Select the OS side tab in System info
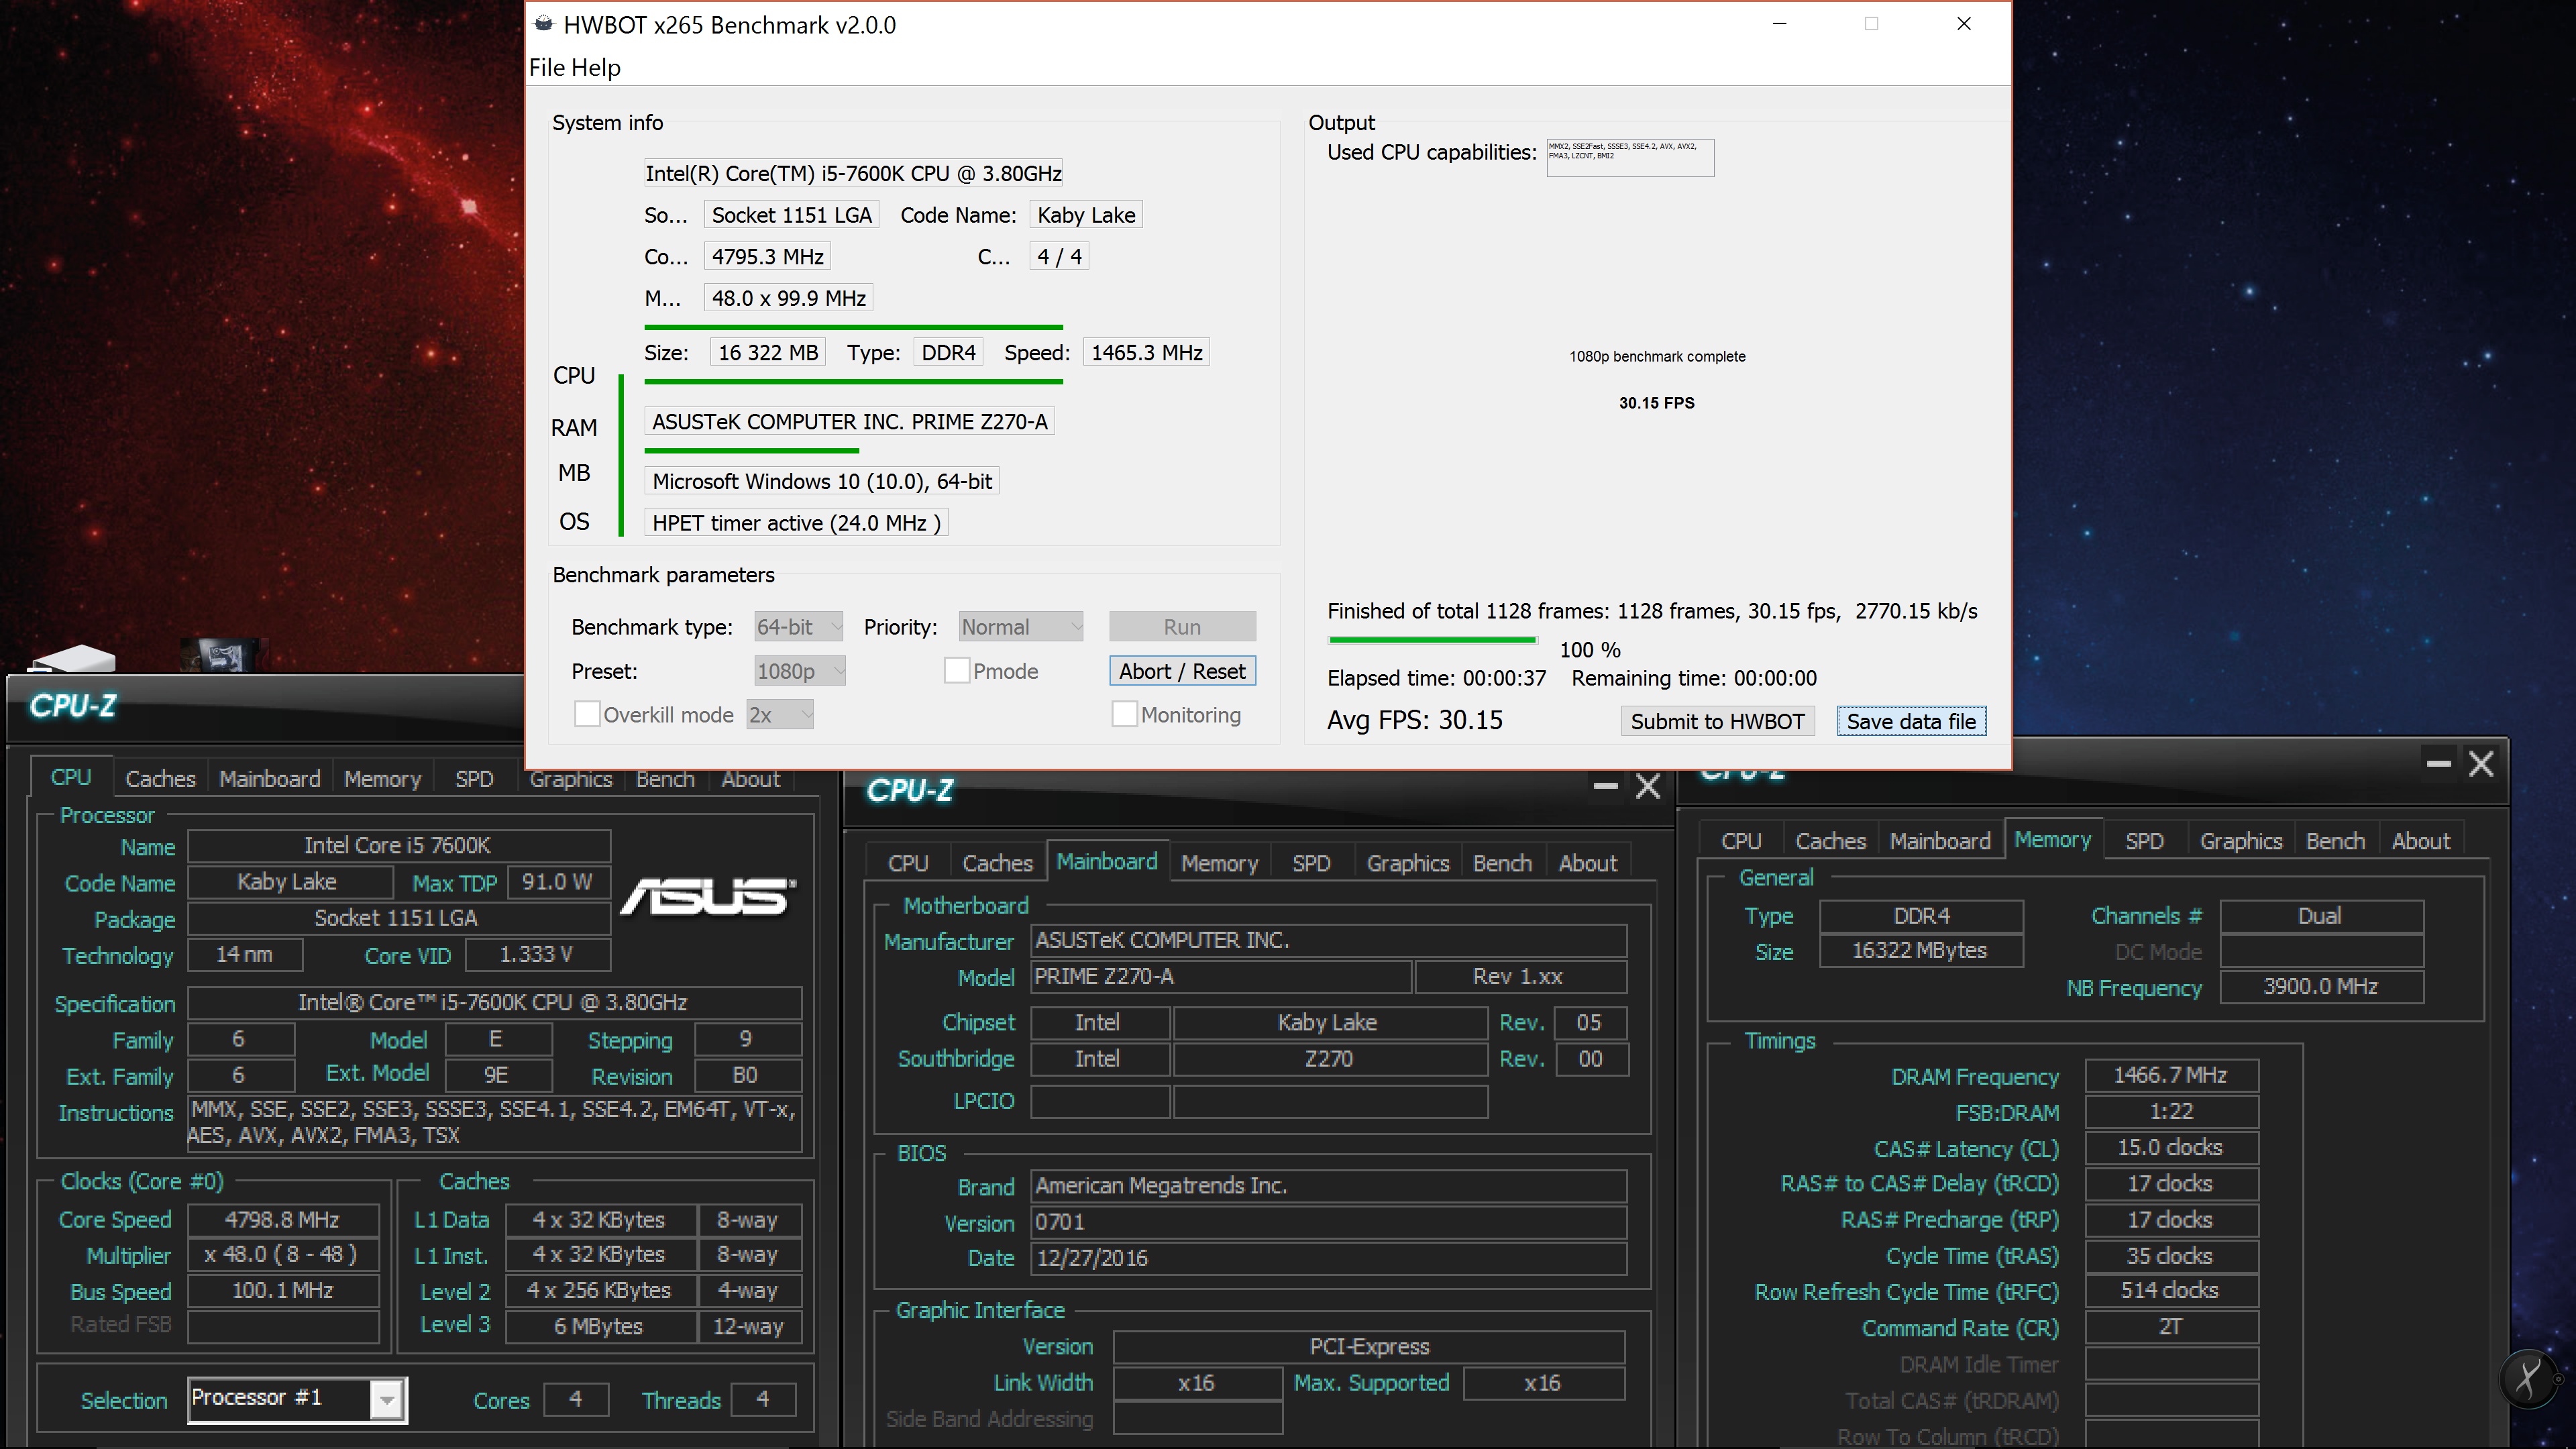 tap(574, 522)
